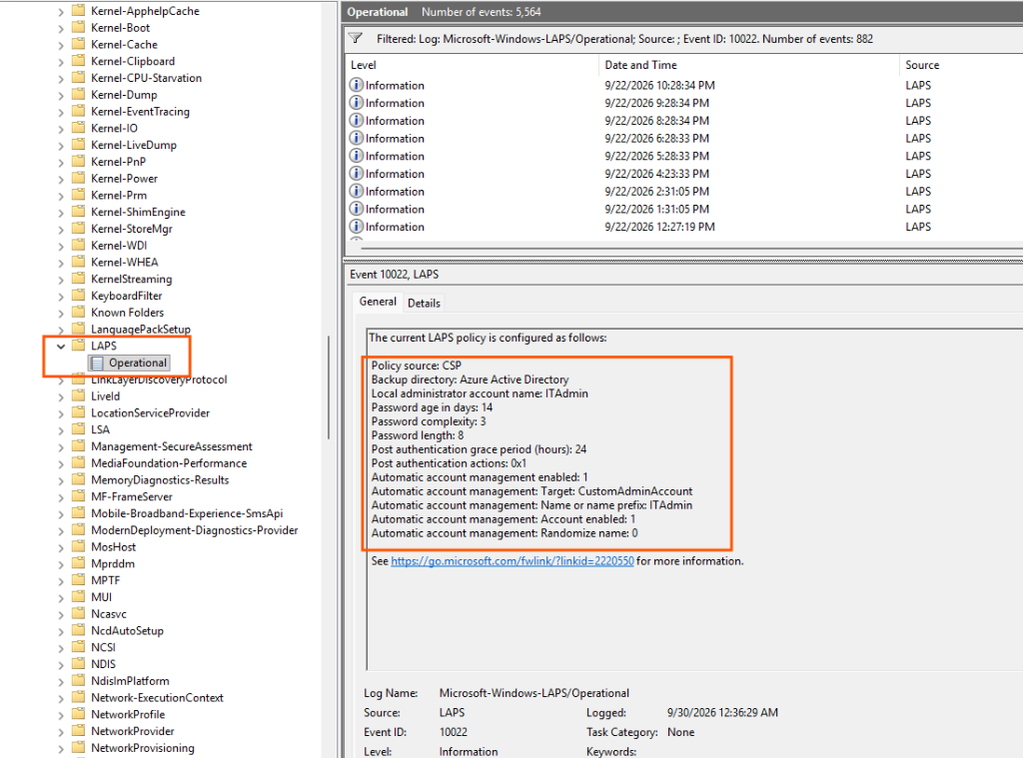Click the information icon of 2:31:05 PM event
1023x758 pixels.
[357, 191]
